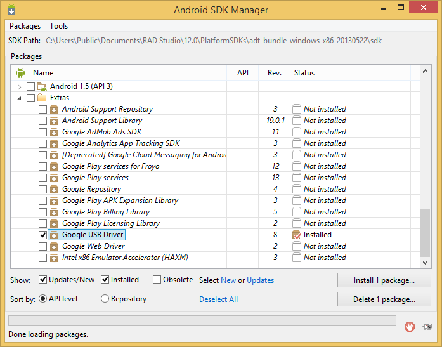442x347 pixels.
Task: Toggle the Installed show checkbox
Action: point(105,280)
